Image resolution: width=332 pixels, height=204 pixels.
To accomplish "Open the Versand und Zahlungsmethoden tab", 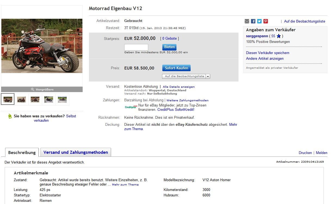I will pos(76,152).
